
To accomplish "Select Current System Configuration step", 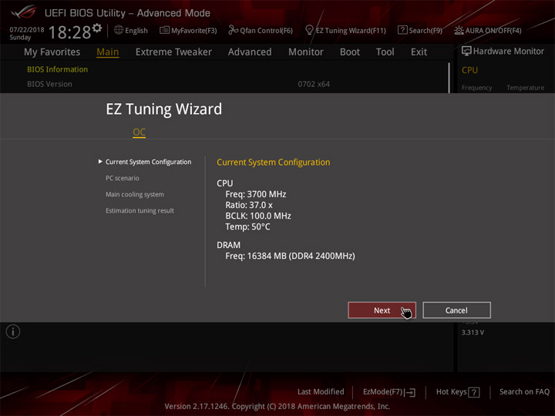I will (x=148, y=162).
